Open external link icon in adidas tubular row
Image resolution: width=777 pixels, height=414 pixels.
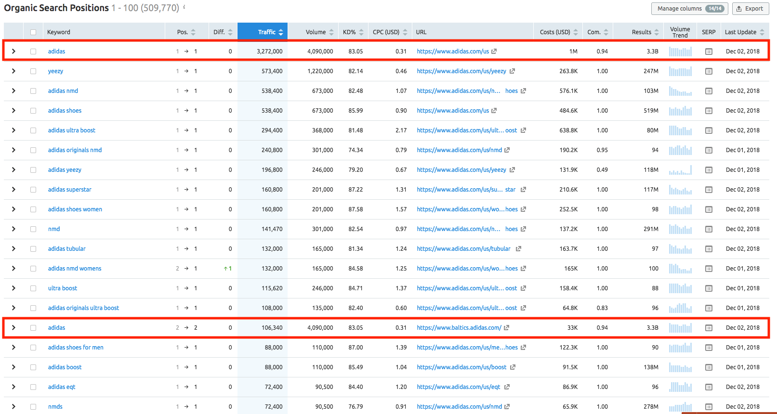coord(518,248)
